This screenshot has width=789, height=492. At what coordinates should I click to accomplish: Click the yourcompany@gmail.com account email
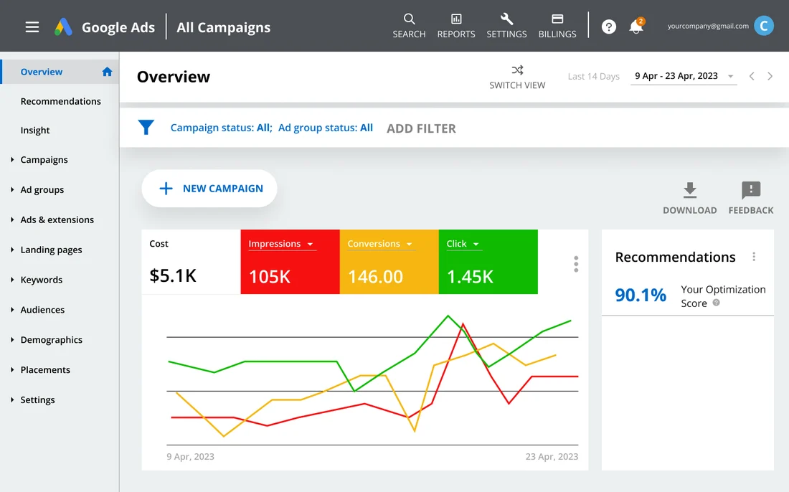click(708, 26)
